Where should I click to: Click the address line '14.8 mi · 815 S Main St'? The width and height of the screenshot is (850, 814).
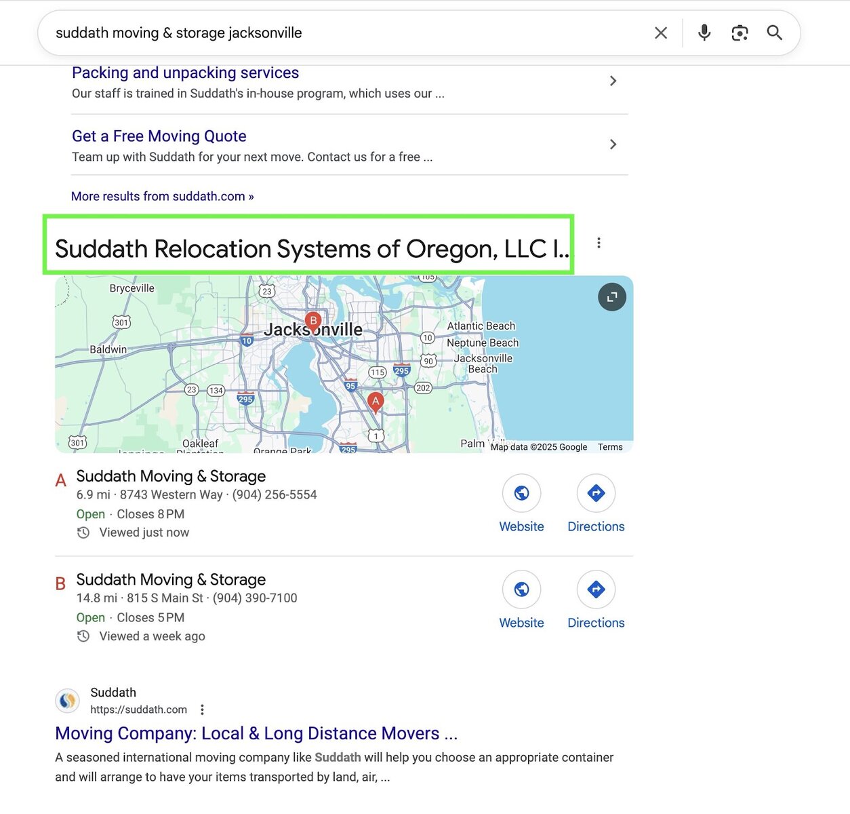pos(140,598)
